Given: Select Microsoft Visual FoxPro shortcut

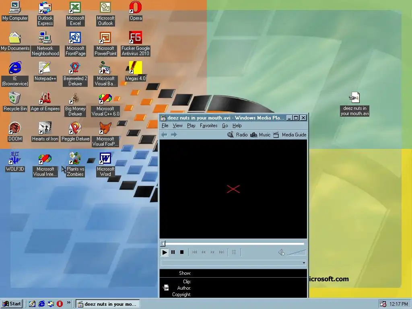Looking at the screenshot, I should pos(105,134).
